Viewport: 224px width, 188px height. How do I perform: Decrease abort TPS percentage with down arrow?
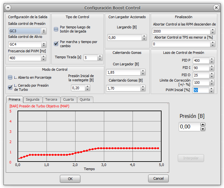[213, 46]
